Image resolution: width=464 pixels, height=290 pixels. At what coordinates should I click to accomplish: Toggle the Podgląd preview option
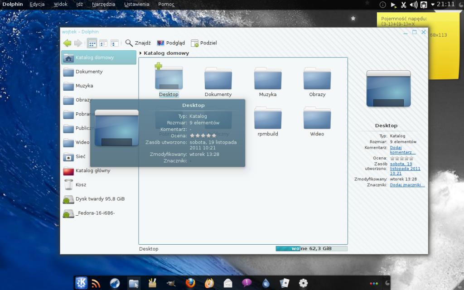(x=171, y=43)
